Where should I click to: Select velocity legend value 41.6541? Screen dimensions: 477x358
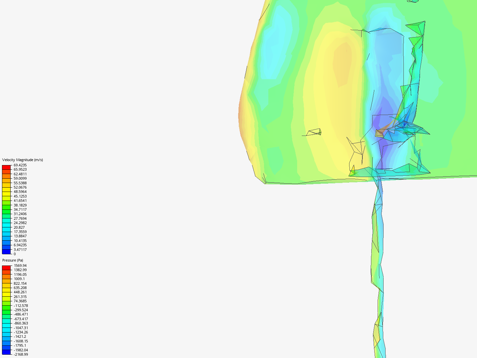coord(20,201)
